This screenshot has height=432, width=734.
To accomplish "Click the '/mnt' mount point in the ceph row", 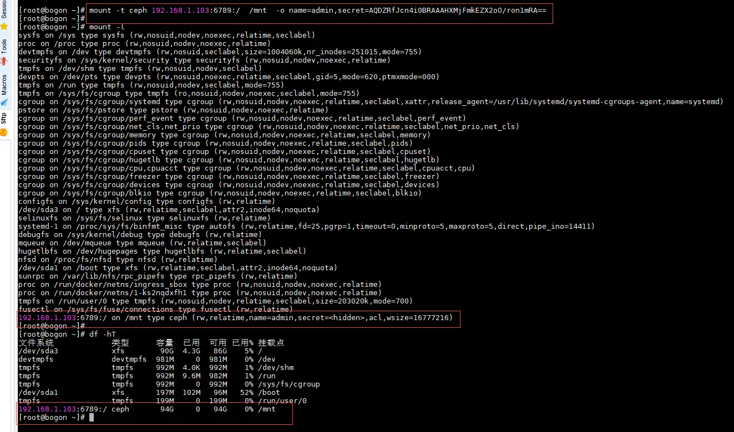I will (x=267, y=409).
